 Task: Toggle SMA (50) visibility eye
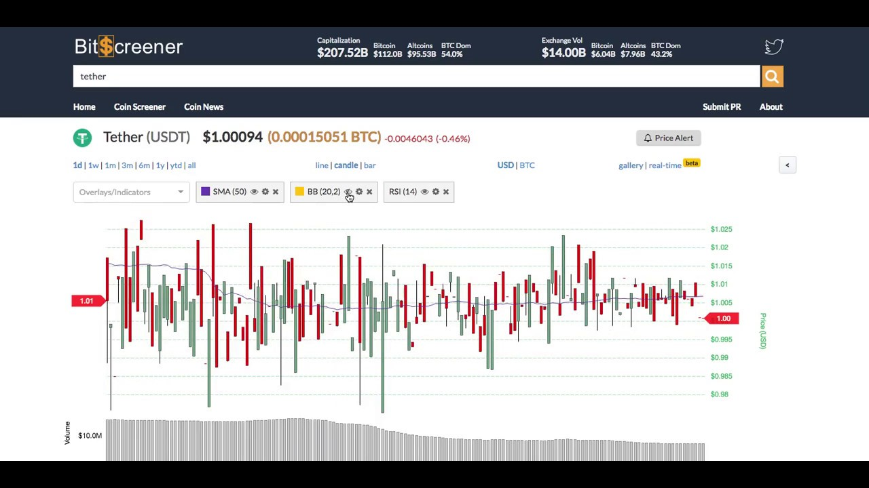click(254, 192)
